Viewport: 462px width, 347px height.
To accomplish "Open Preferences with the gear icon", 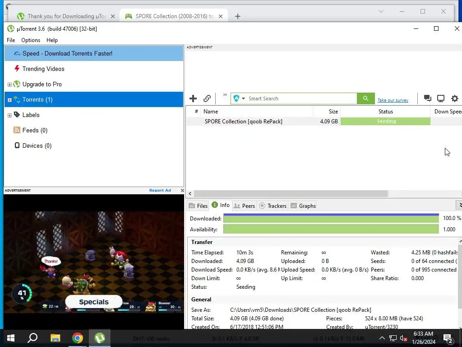I will pos(455,98).
